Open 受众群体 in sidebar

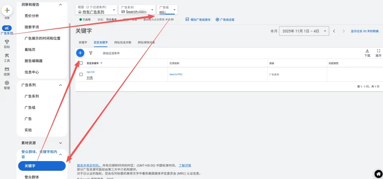coord(32,177)
